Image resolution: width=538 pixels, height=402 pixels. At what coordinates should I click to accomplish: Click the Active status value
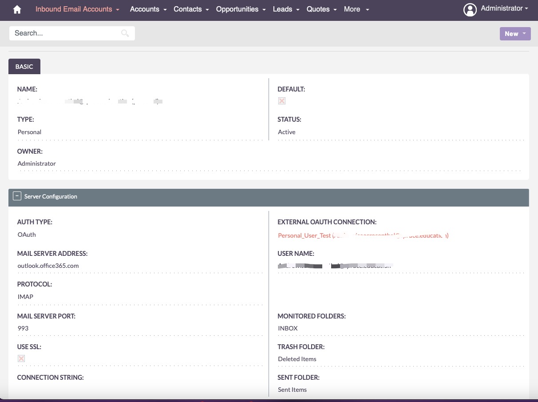(286, 132)
